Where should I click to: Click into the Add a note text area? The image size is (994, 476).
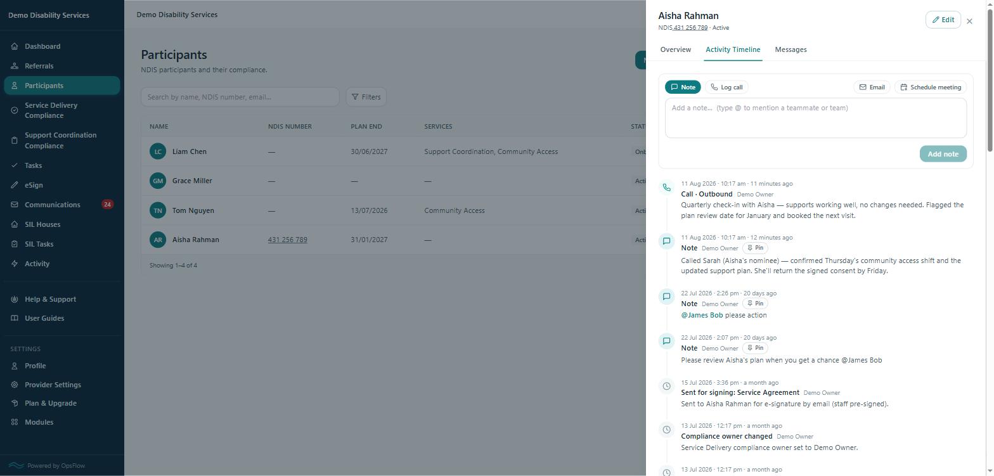click(816, 118)
